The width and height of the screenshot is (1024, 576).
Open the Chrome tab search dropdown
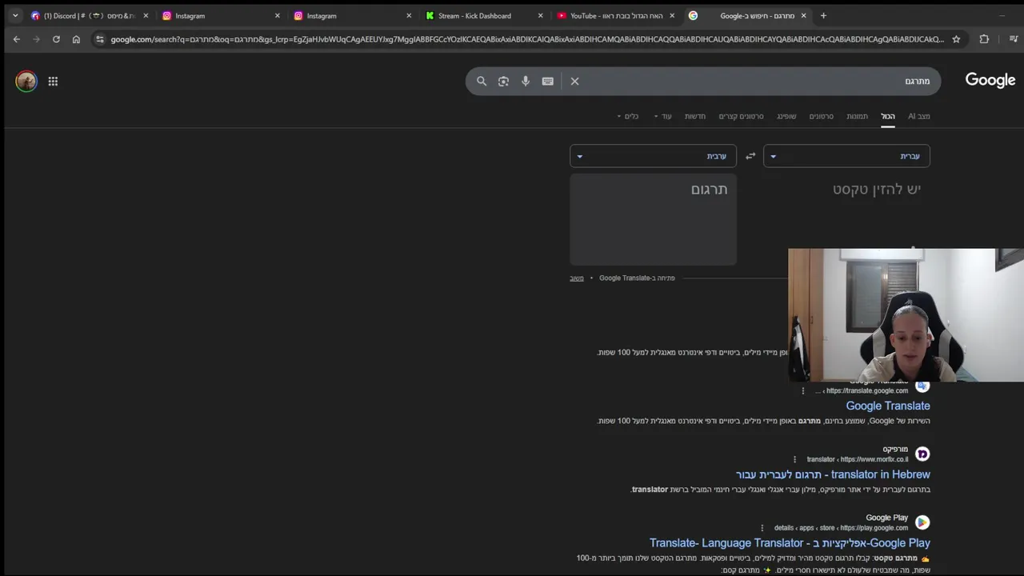[x=14, y=15]
